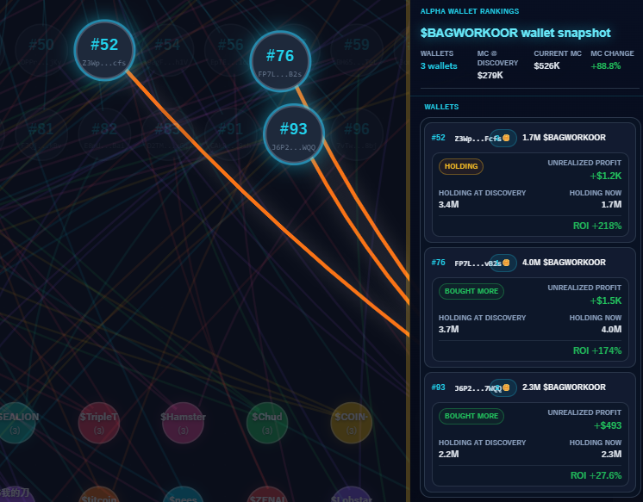The width and height of the screenshot is (643, 502).
Task: Select the purple $Lobstar token node
Action: point(351,495)
